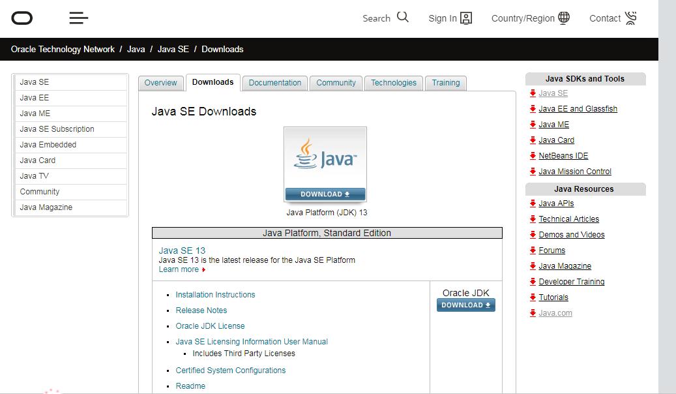The height and width of the screenshot is (394, 676).
Task: Click the Oracle JDK DOWNLOAD button
Action: click(465, 305)
